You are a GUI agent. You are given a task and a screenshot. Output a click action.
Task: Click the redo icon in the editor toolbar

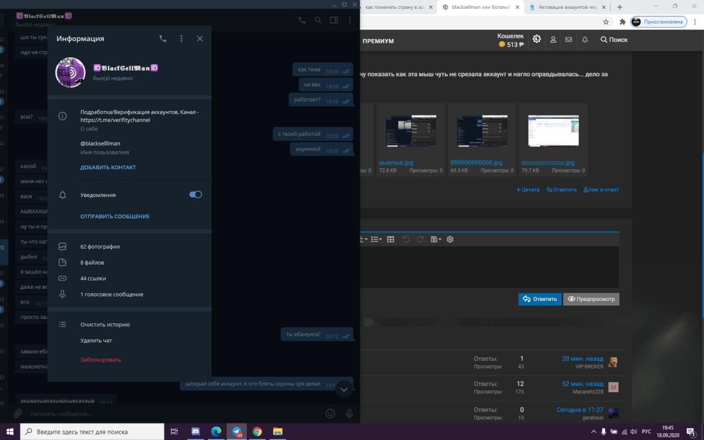click(420, 239)
